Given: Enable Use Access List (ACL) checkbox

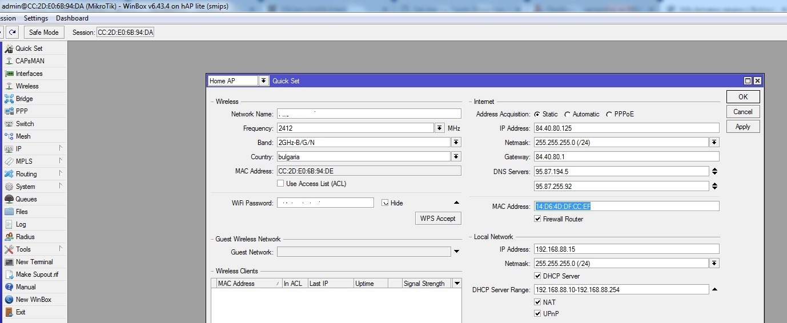Looking at the screenshot, I should (x=280, y=184).
